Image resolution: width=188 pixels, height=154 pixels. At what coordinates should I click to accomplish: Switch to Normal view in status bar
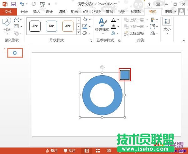pos(86,151)
